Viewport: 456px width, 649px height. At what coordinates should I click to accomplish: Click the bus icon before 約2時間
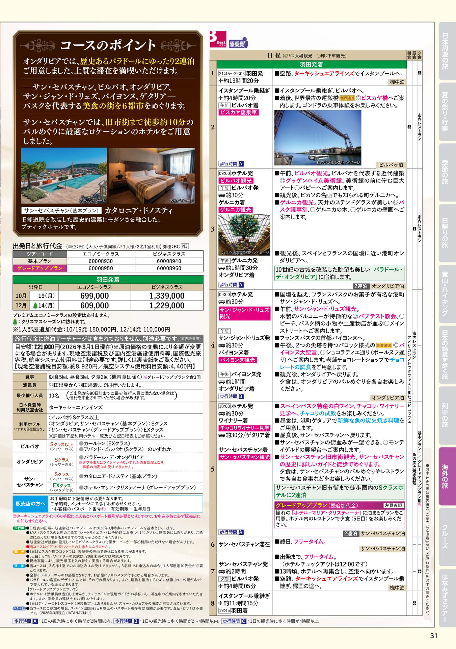(222, 572)
